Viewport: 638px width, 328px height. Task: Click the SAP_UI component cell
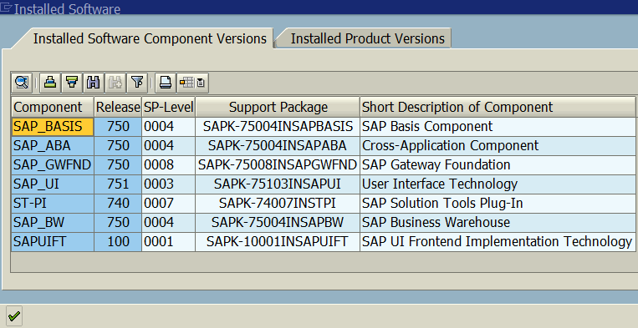point(53,184)
